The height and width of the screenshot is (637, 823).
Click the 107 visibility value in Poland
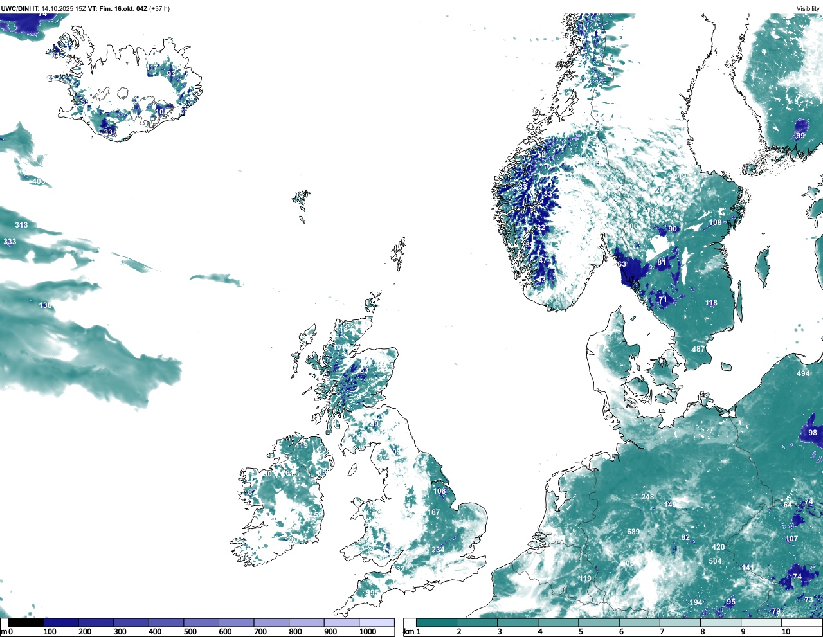click(791, 539)
